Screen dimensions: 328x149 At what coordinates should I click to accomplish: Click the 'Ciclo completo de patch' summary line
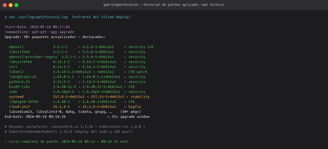coord(67,142)
